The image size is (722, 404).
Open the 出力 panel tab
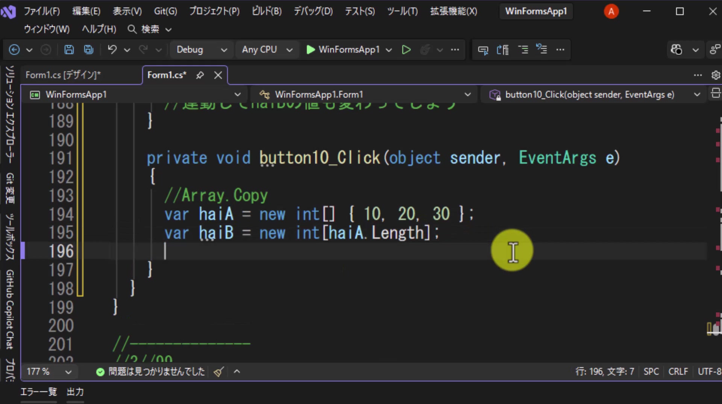(75, 392)
